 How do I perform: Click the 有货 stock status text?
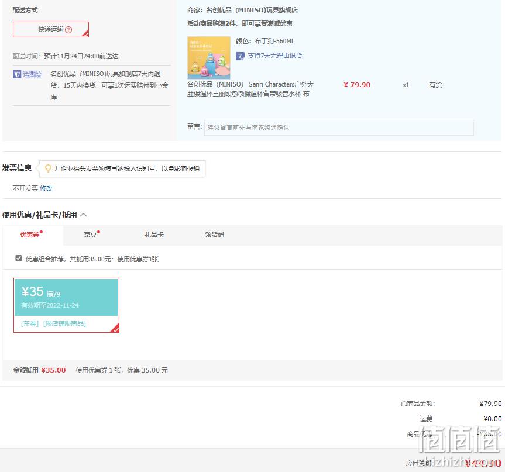click(435, 85)
